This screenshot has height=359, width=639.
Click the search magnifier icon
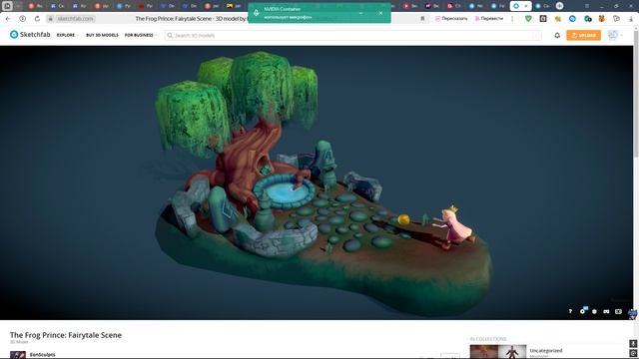point(170,36)
